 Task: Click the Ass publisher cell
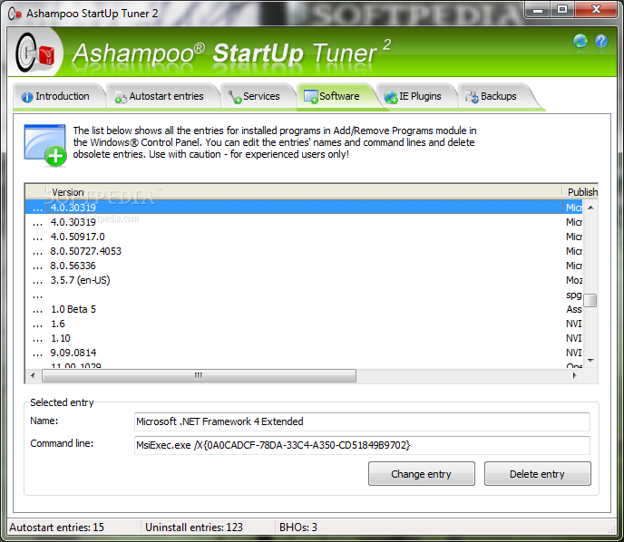point(574,309)
